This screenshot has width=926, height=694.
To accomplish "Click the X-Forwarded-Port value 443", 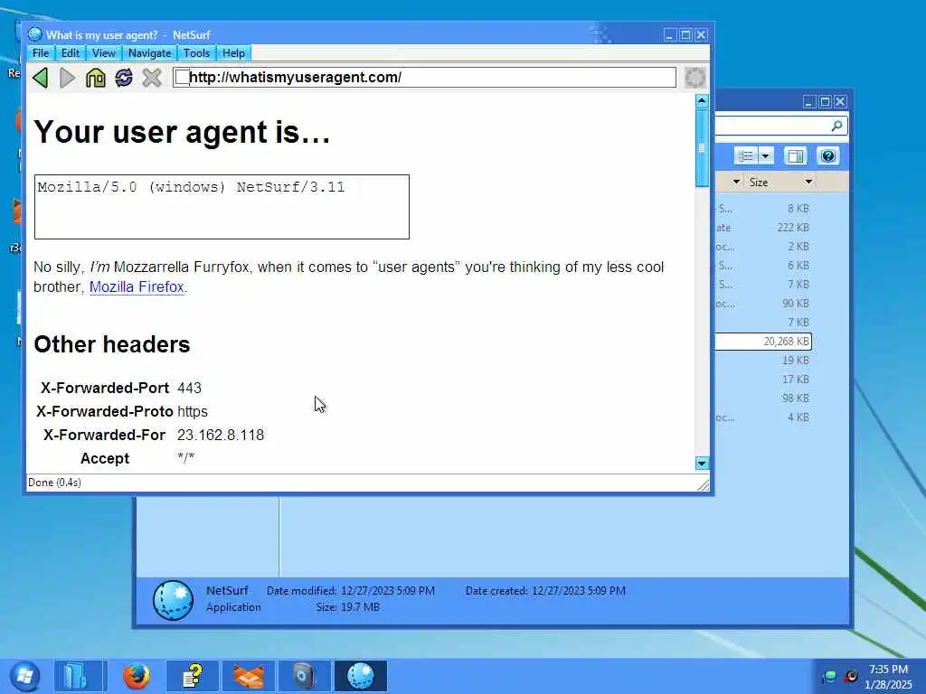I will coord(190,388).
